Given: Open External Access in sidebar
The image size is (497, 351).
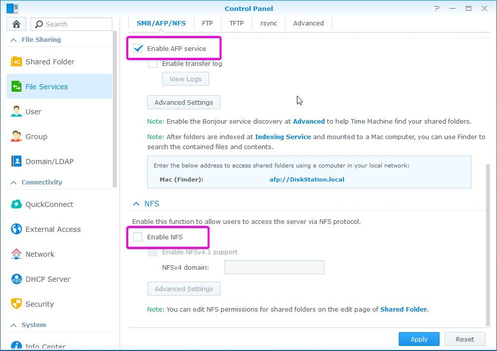Looking at the screenshot, I should click(x=59, y=229).
